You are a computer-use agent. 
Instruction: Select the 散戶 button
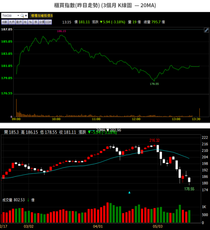pyautogui.click(x=19, y=22)
